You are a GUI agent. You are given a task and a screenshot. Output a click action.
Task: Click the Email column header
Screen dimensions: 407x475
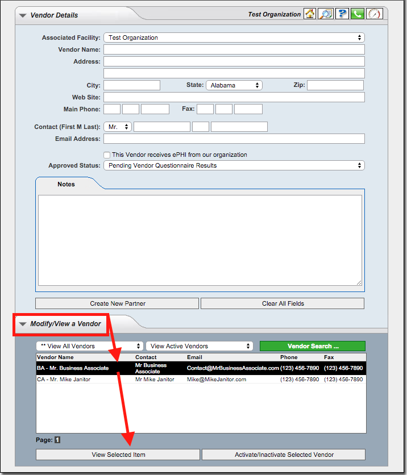[x=194, y=357]
